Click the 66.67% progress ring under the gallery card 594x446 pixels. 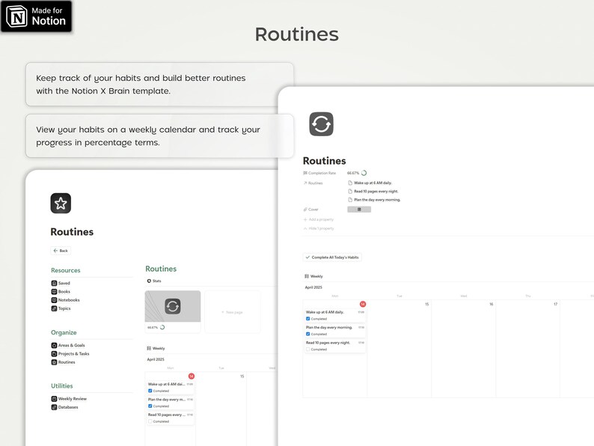162,328
